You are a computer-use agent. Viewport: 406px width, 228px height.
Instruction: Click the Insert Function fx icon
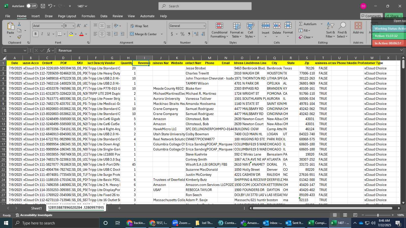pos(49,50)
